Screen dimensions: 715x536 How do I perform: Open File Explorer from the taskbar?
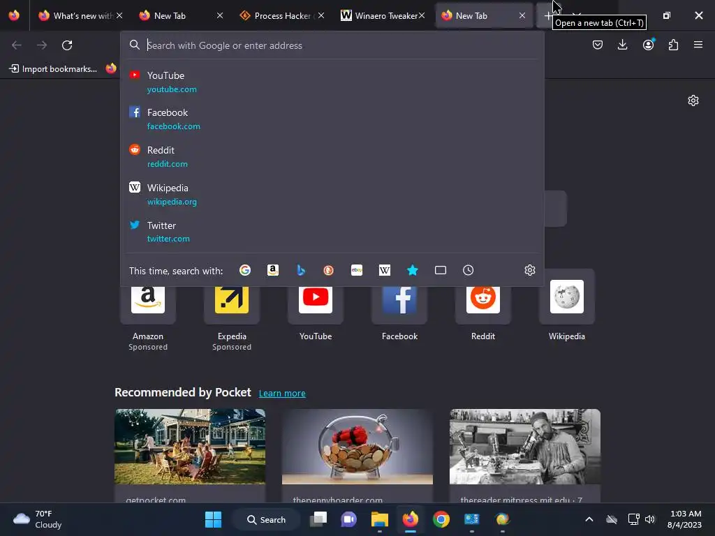(x=379, y=519)
